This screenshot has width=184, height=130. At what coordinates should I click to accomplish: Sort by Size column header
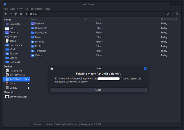click(x=89, y=19)
